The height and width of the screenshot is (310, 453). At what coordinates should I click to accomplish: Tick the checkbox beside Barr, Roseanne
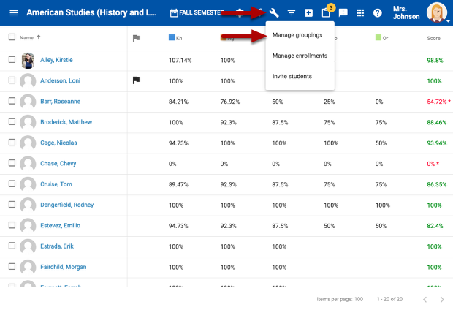point(12,101)
